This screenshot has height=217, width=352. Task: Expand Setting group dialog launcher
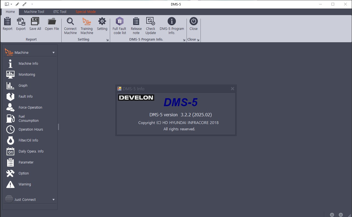click(x=107, y=40)
